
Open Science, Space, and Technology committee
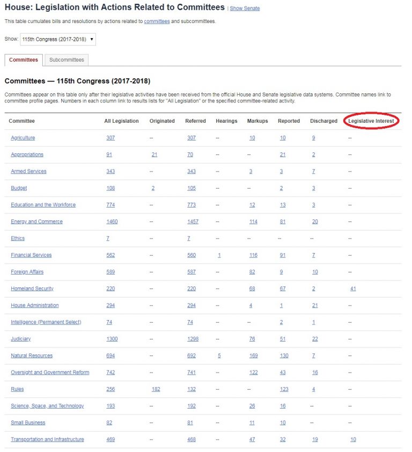tap(47, 406)
